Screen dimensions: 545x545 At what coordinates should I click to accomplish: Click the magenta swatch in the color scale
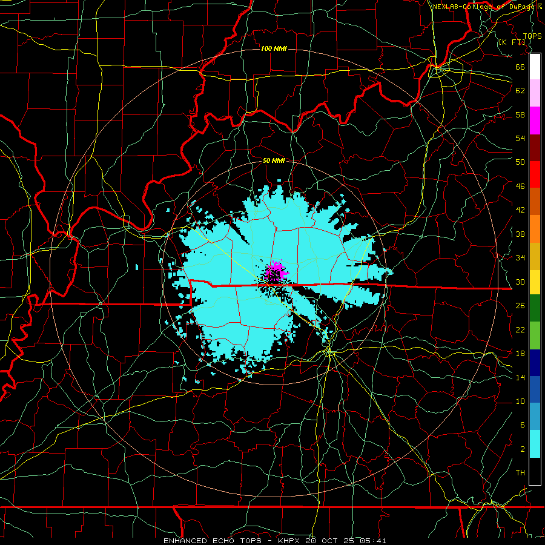click(535, 121)
